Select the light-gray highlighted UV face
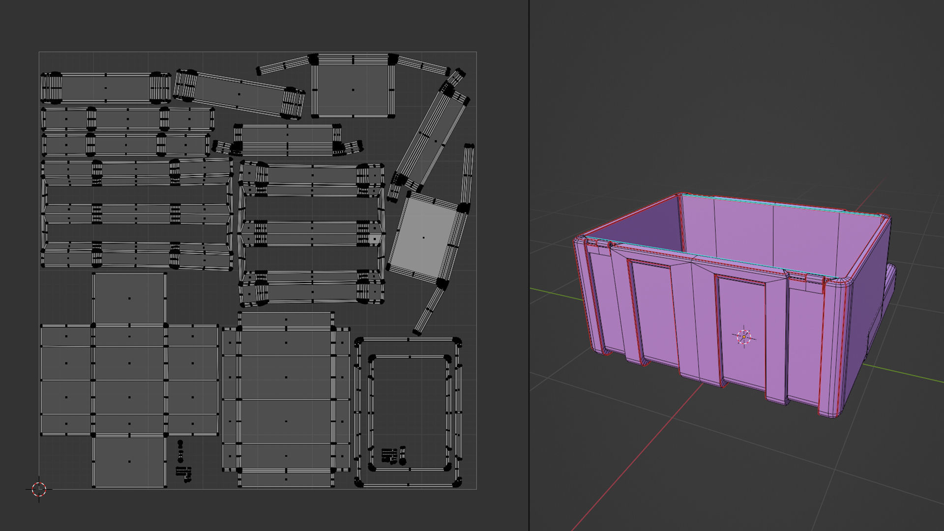 pyautogui.click(x=423, y=238)
